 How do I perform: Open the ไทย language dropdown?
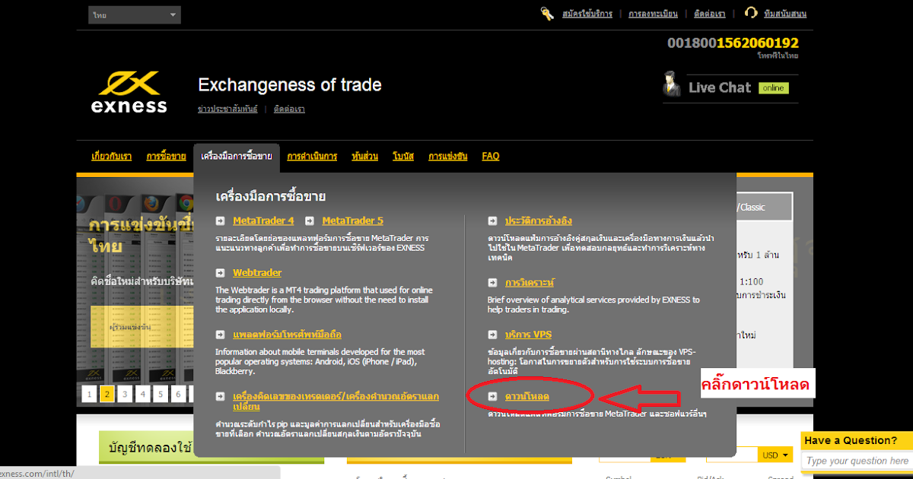pos(134,15)
